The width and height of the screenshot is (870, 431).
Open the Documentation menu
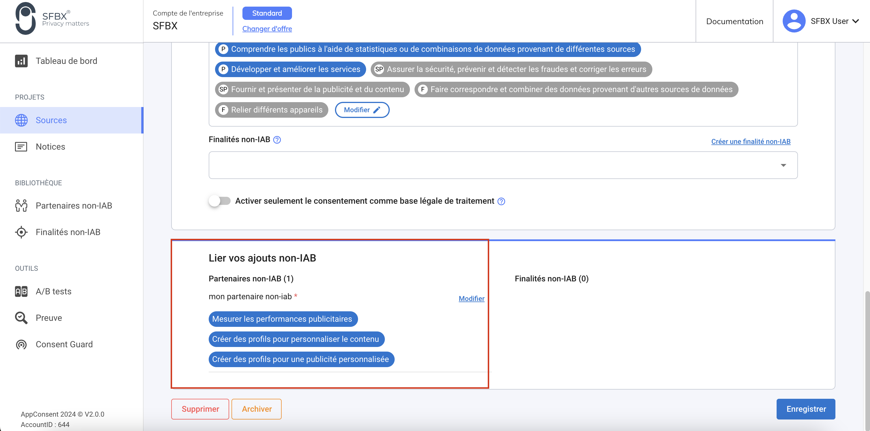(x=735, y=21)
